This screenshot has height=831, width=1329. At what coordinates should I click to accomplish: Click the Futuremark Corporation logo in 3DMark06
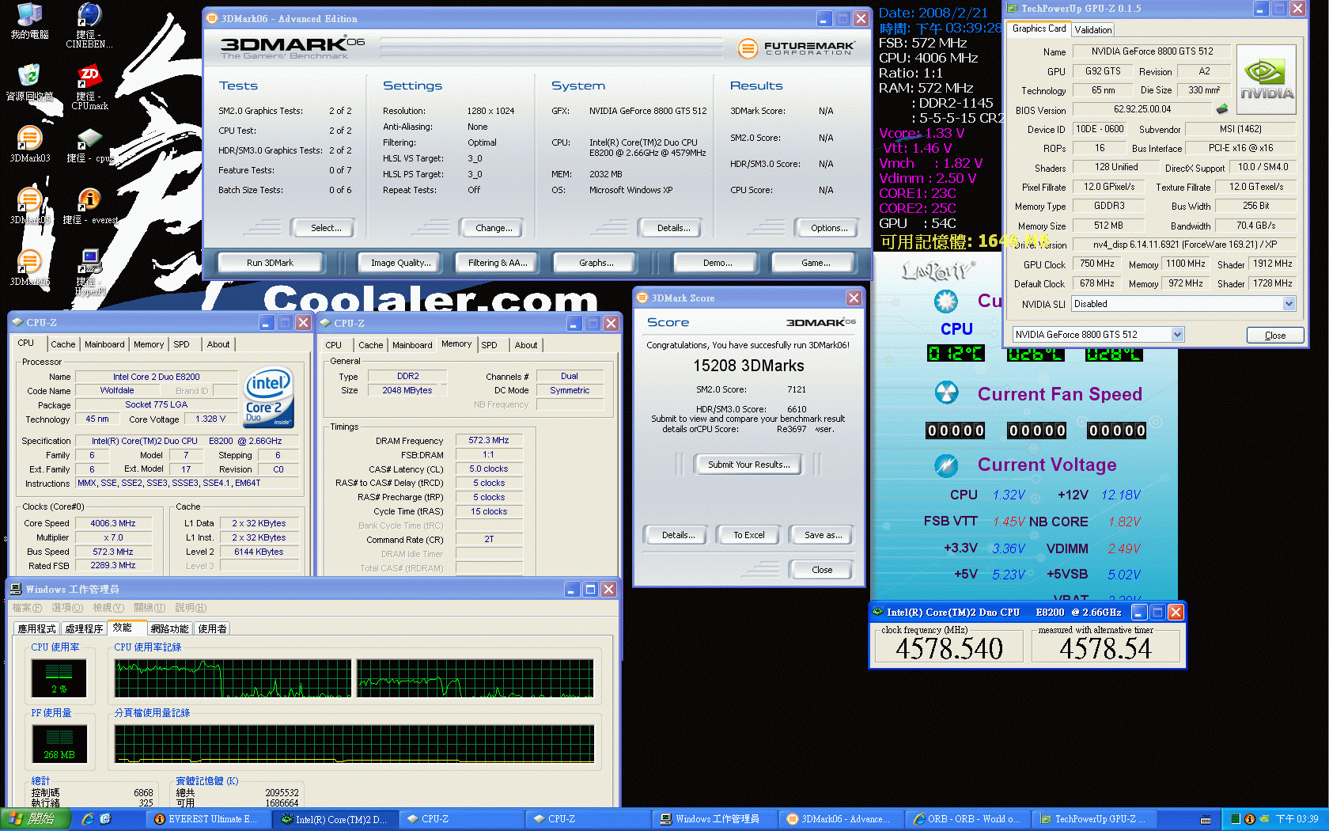795,48
